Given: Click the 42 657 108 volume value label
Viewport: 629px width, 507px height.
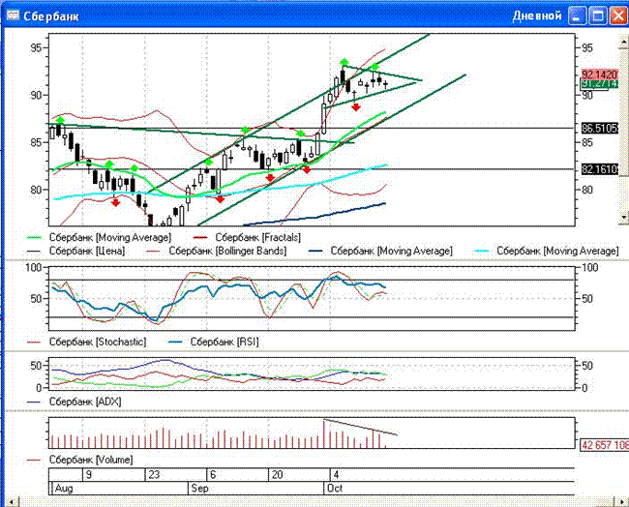Looking at the screenshot, I should click(x=605, y=445).
